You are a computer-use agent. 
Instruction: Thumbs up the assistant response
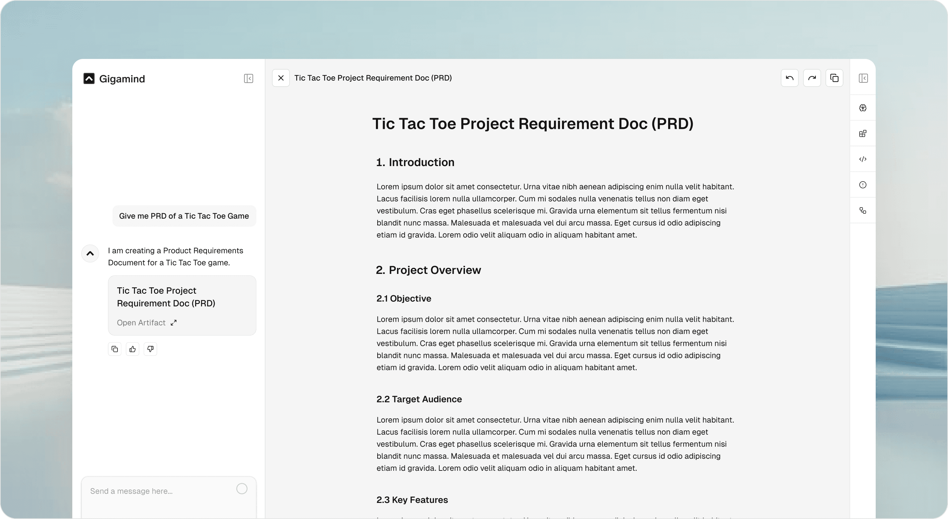coord(133,349)
